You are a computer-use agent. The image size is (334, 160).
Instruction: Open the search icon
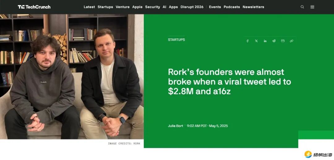tap(302, 7)
